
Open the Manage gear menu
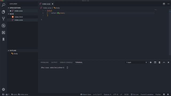coord(3,89)
